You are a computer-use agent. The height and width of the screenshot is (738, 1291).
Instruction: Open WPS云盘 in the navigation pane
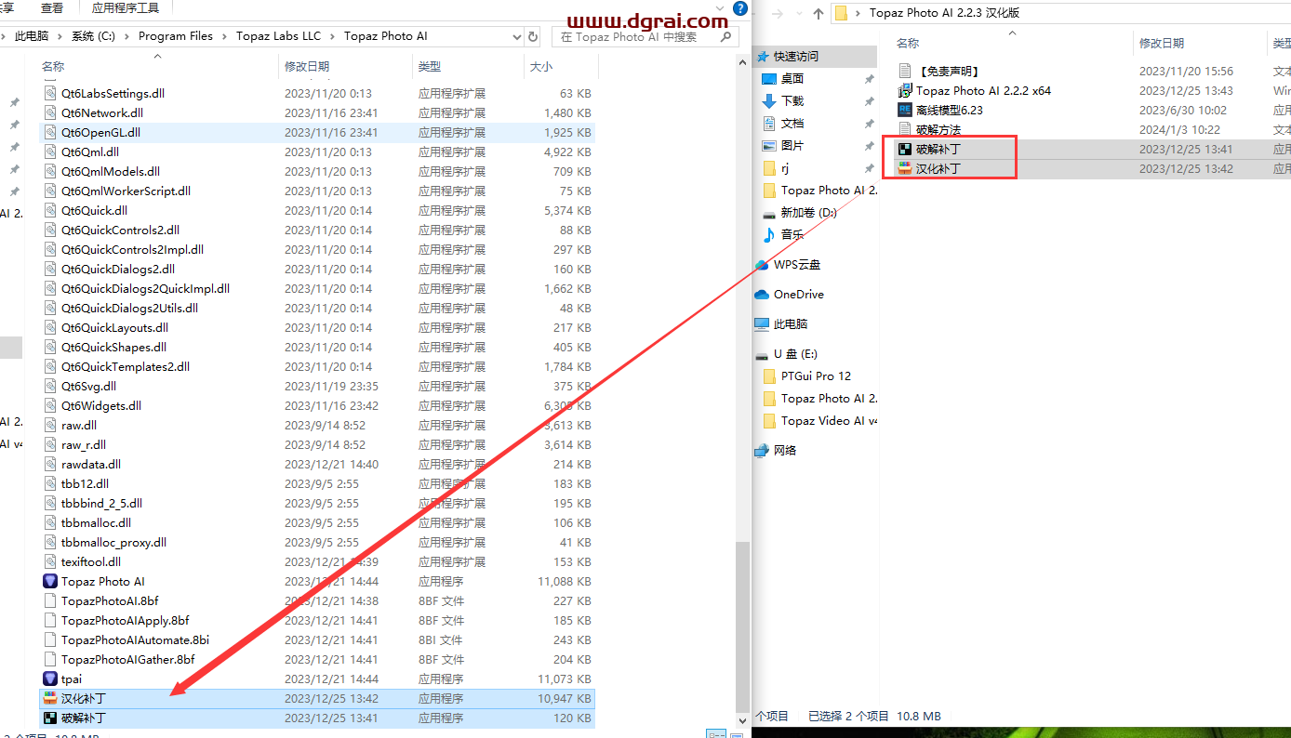click(x=797, y=265)
